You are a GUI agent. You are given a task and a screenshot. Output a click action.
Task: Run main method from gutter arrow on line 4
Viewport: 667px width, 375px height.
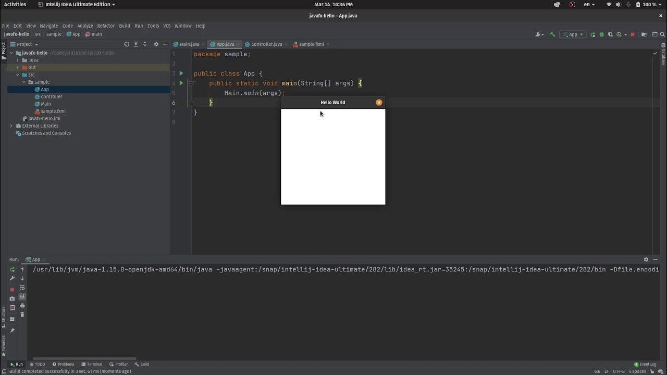click(x=181, y=83)
